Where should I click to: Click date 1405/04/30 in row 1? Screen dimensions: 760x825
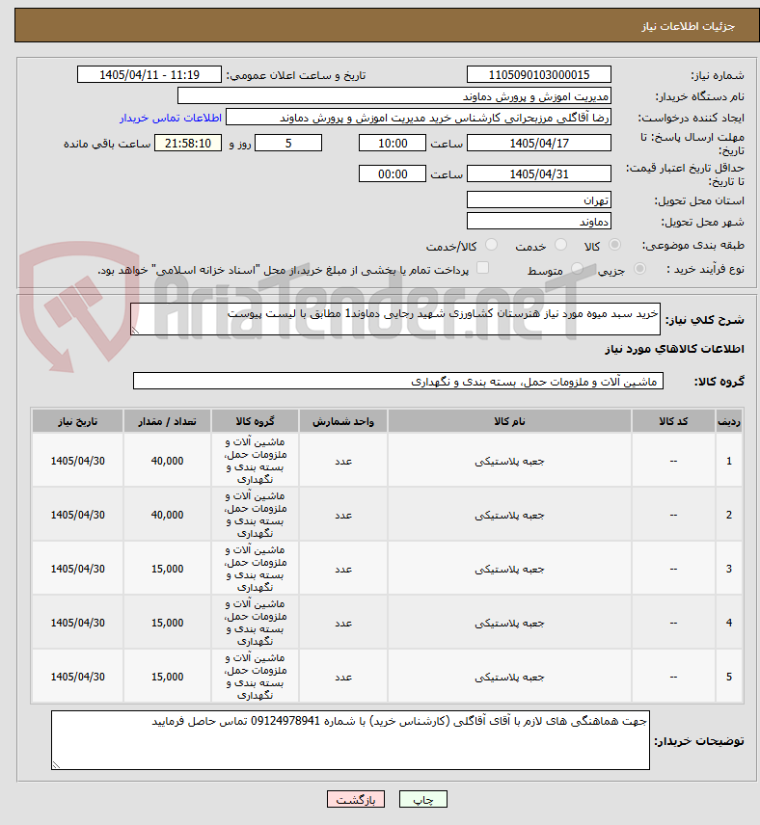click(x=77, y=461)
